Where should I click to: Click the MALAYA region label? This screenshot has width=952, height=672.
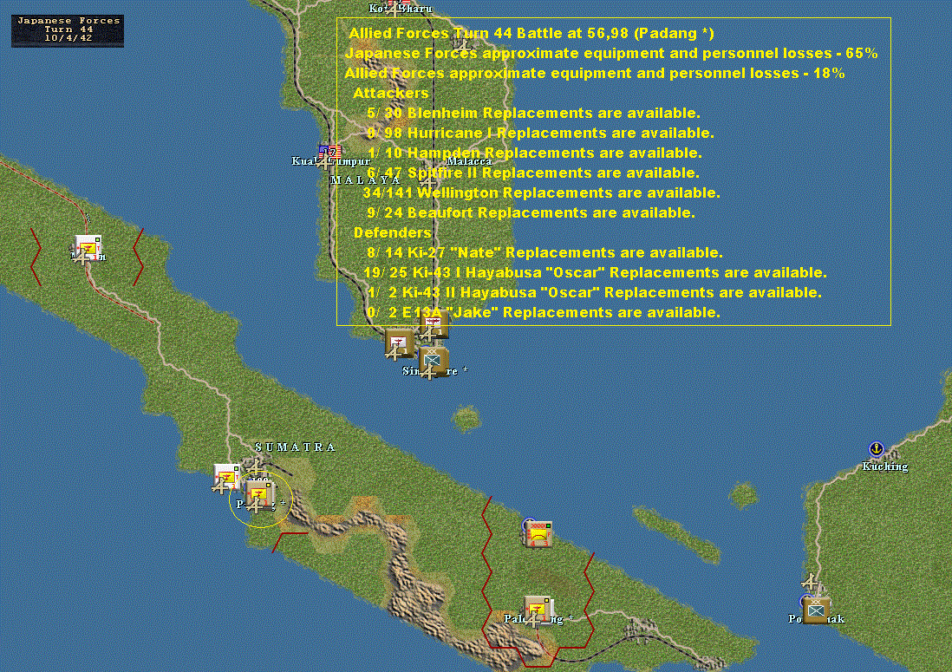pyautogui.click(x=366, y=180)
